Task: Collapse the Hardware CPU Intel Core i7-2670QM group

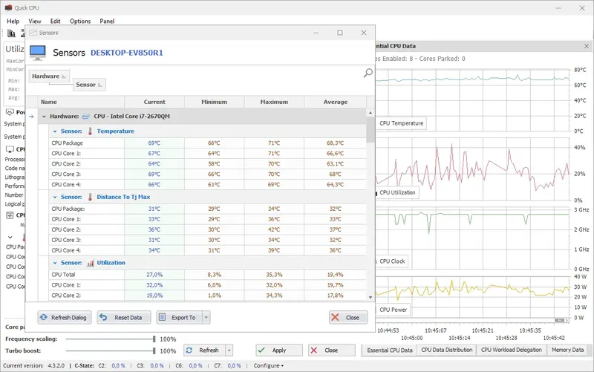Action: click(44, 117)
